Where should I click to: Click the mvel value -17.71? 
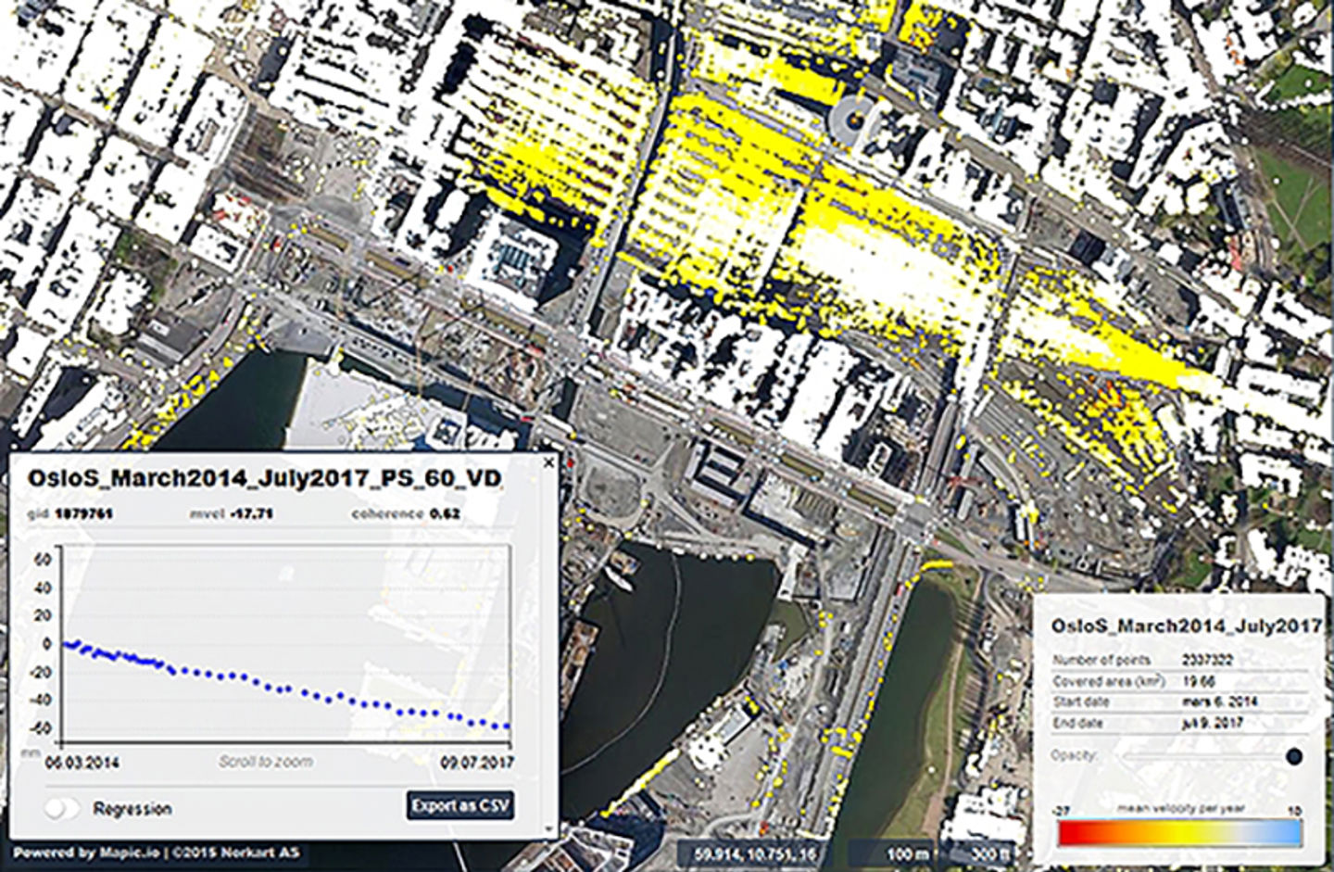click(x=251, y=512)
